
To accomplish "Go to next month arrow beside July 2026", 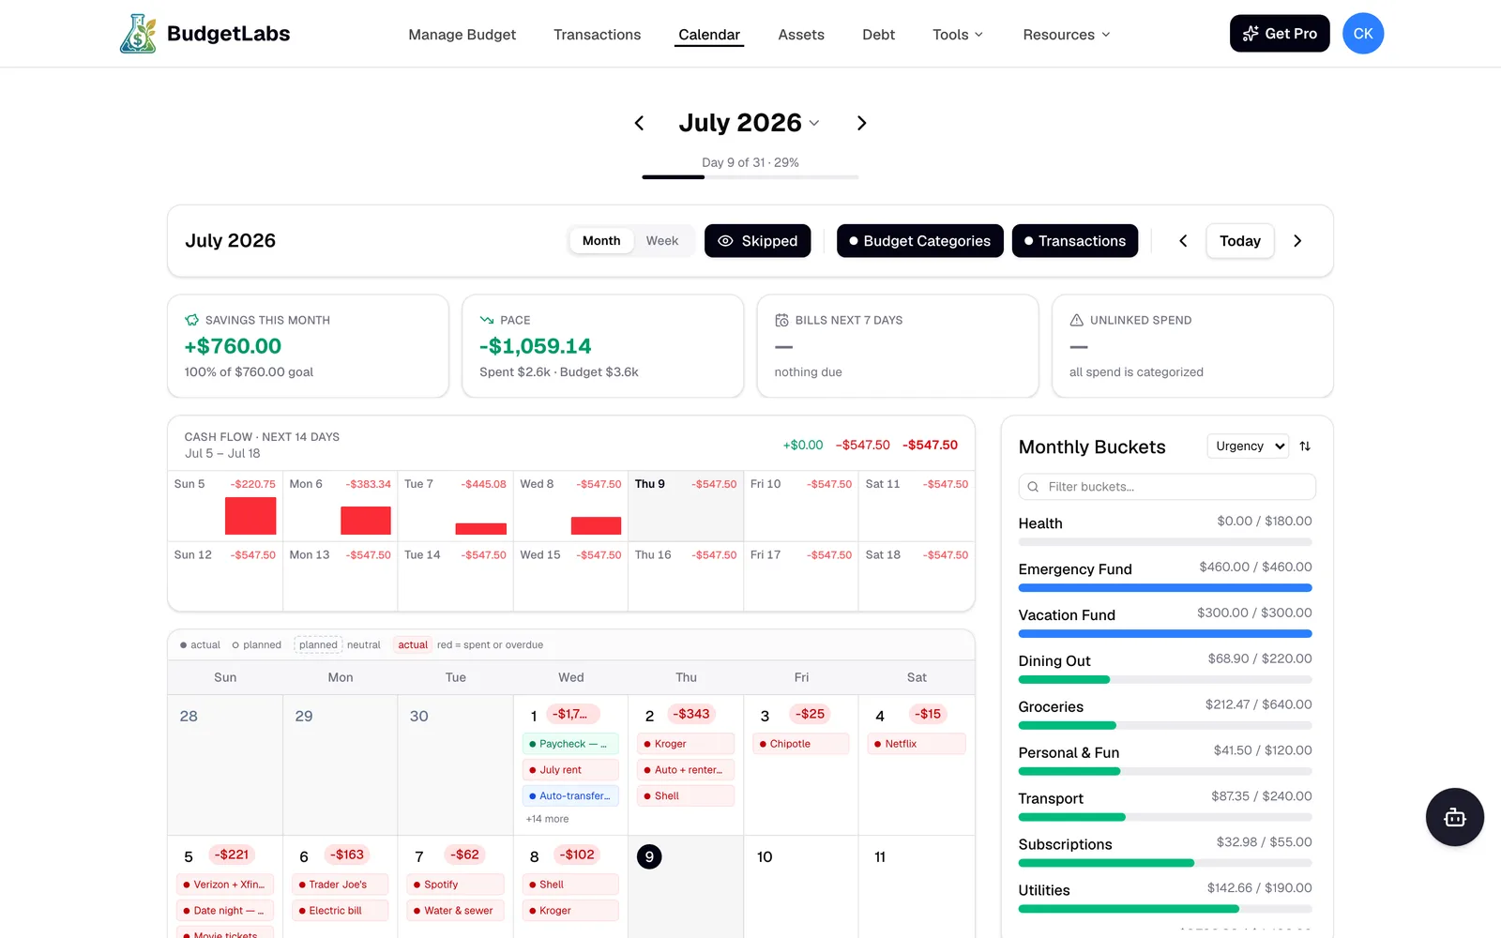I will 861,123.
